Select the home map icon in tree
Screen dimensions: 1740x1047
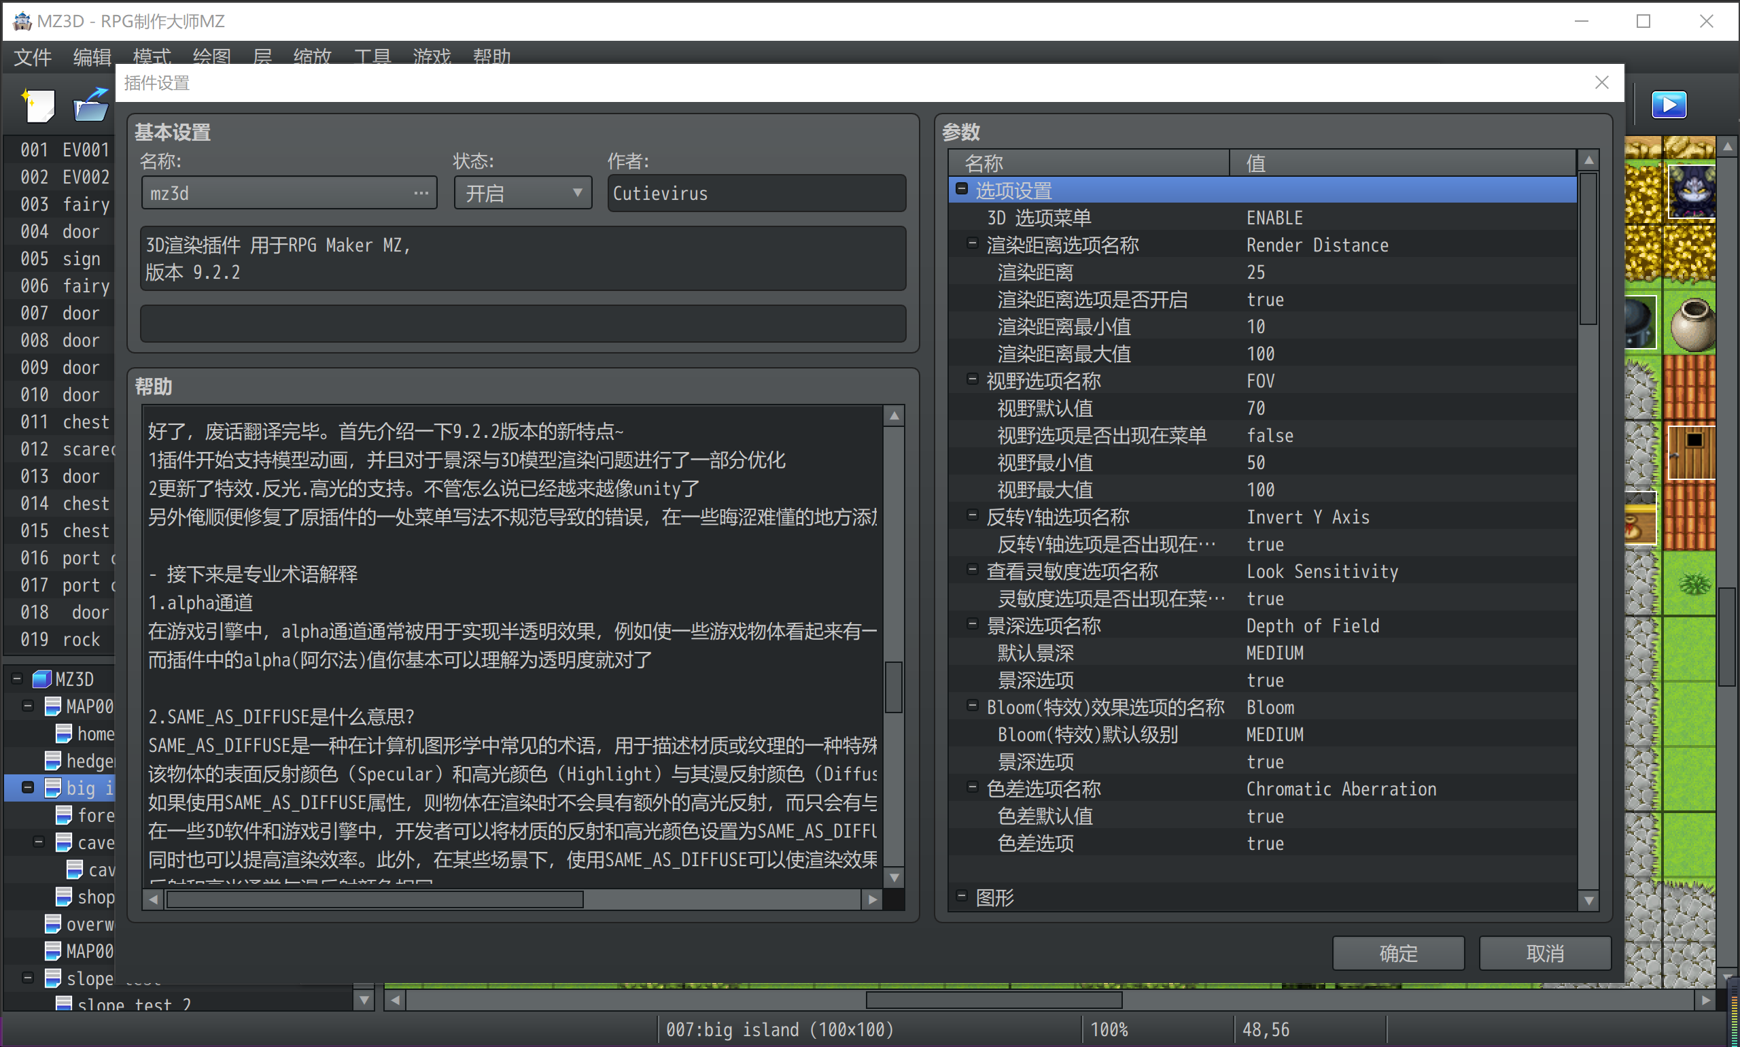coord(63,734)
